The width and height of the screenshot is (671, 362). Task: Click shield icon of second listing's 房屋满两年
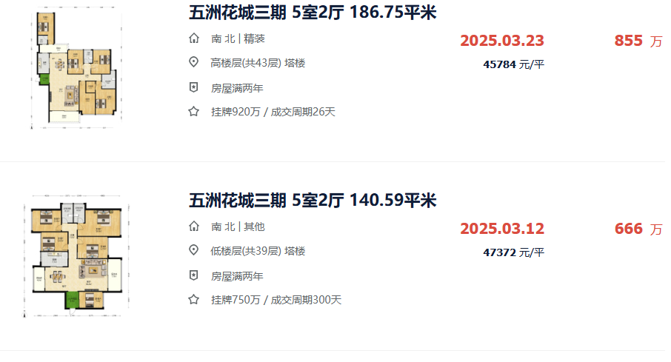(x=194, y=275)
